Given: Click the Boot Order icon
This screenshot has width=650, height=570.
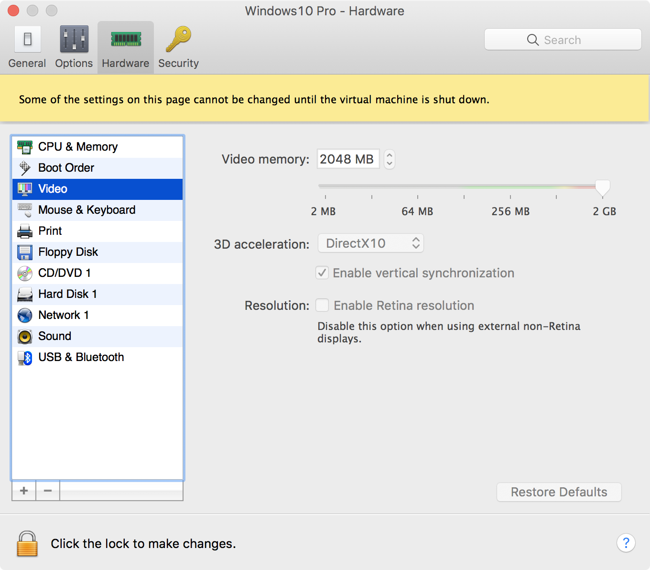Looking at the screenshot, I should pos(25,168).
